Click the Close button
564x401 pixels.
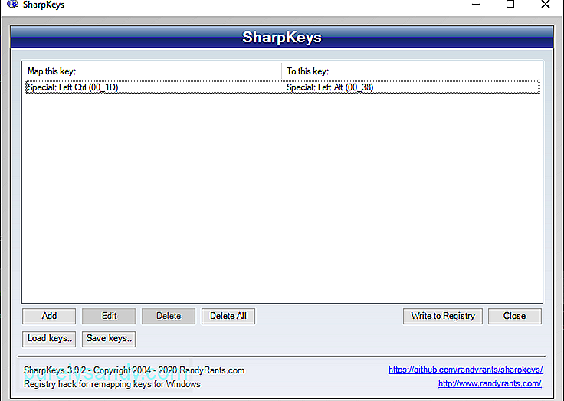(515, 316)
